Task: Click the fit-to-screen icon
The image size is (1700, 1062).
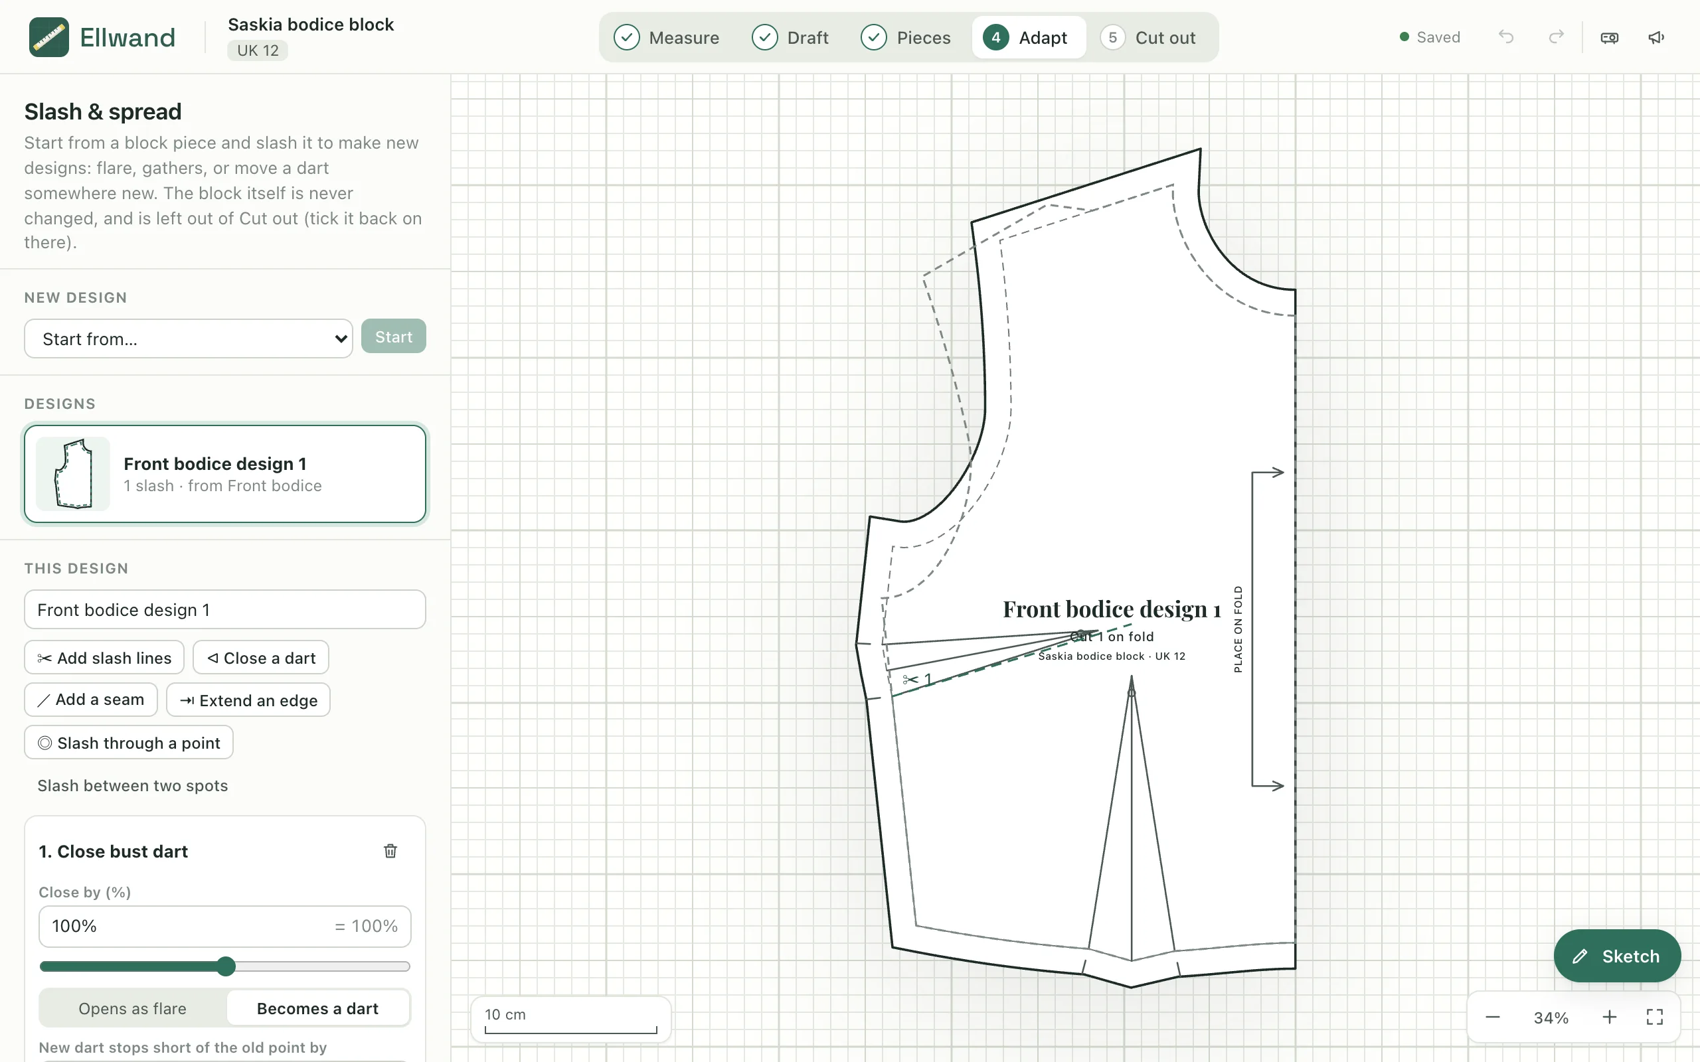Action: click(x=1654, y=1017)
